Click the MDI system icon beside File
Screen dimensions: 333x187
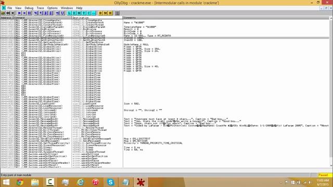click(4, 8)
